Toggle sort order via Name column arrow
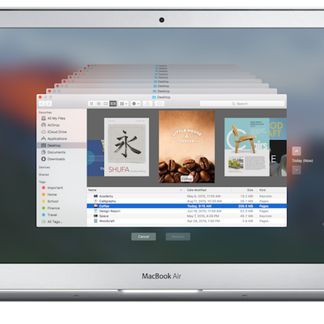Image resolution: width=324 pixels, height=324 pixels. click(181, 190)
